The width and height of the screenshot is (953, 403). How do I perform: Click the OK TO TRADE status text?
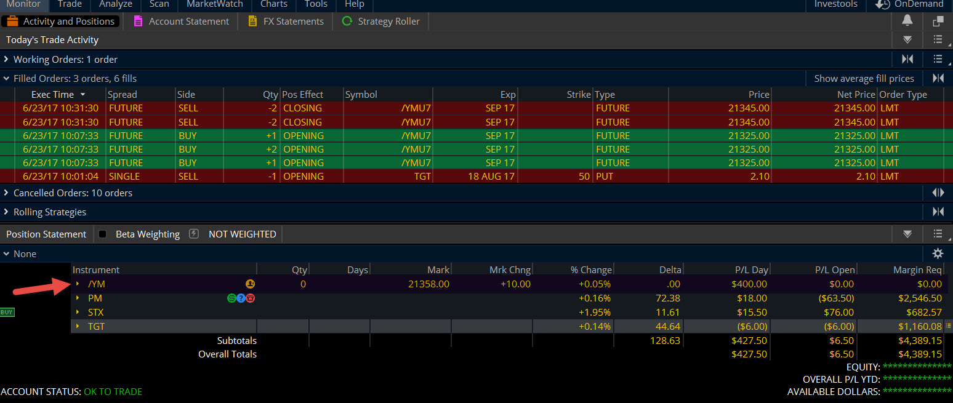pyautogui.click(x=113, y=391)
